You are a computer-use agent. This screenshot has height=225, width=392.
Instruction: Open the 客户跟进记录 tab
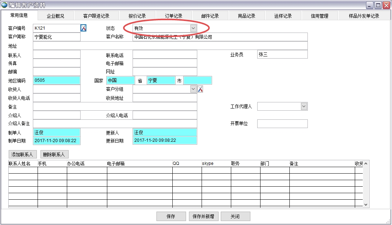[96, 16]
